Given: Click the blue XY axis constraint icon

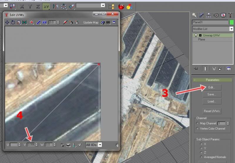Looking at the screenshot, I should coord(44,23).
